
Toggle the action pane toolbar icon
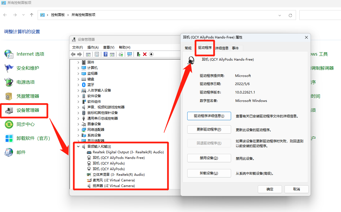click(x=112, y=54)
